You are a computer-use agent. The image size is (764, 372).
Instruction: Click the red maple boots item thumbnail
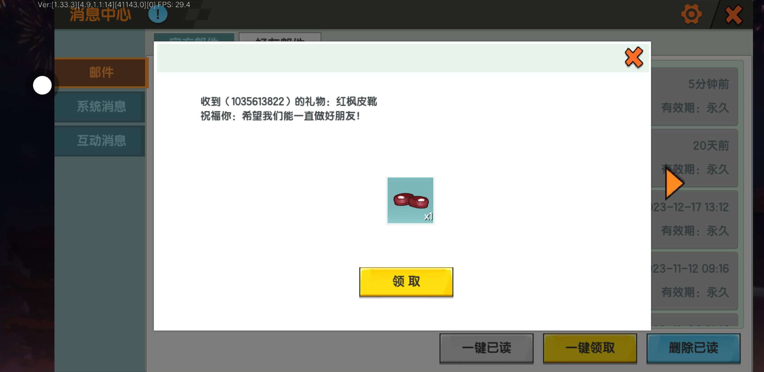click(x=410, y=200)
